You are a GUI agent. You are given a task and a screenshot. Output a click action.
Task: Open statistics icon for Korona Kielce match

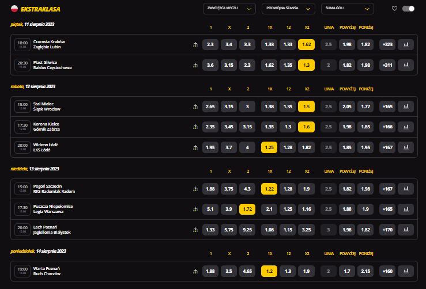click(x=406, y=127)
